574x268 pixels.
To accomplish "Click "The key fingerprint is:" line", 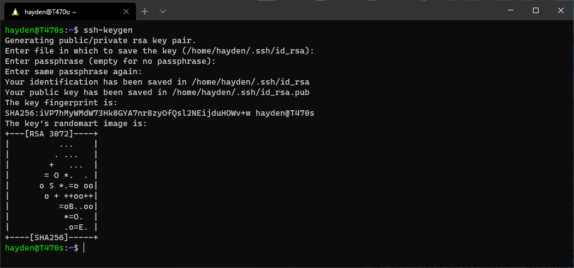I will pyautogui.click(x=61, y=103).
